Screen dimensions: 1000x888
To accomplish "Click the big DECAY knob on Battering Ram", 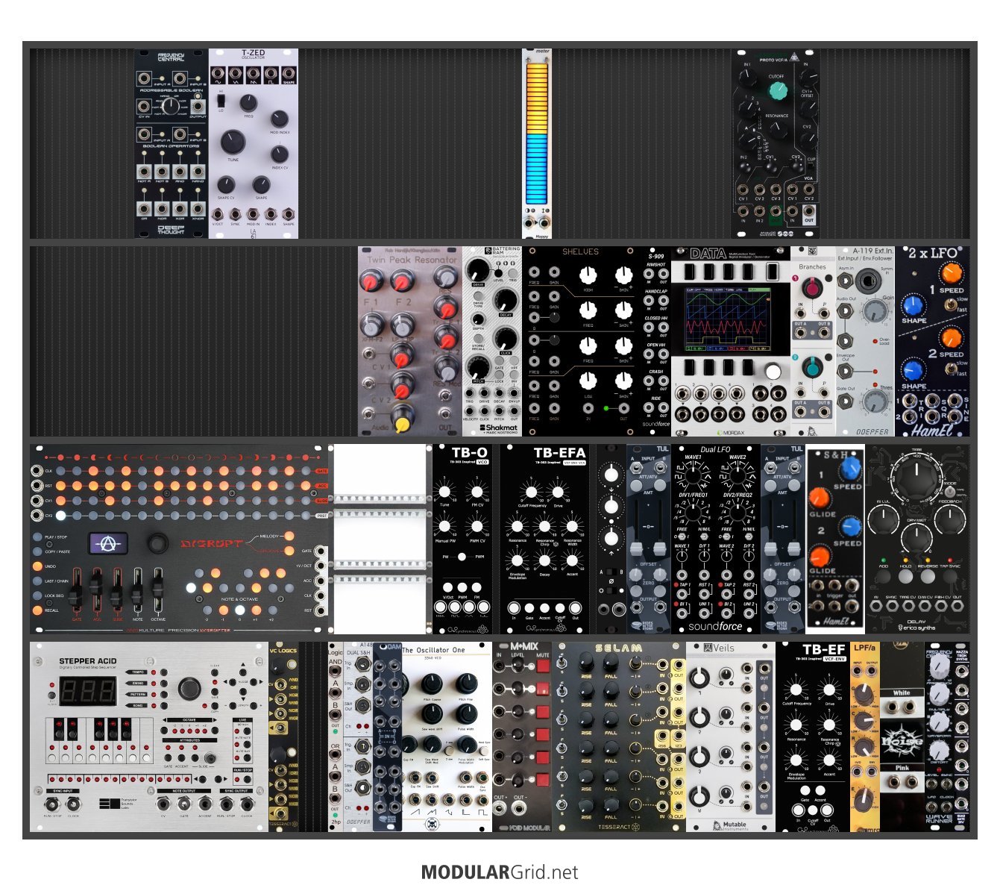I will coord(505,300).
